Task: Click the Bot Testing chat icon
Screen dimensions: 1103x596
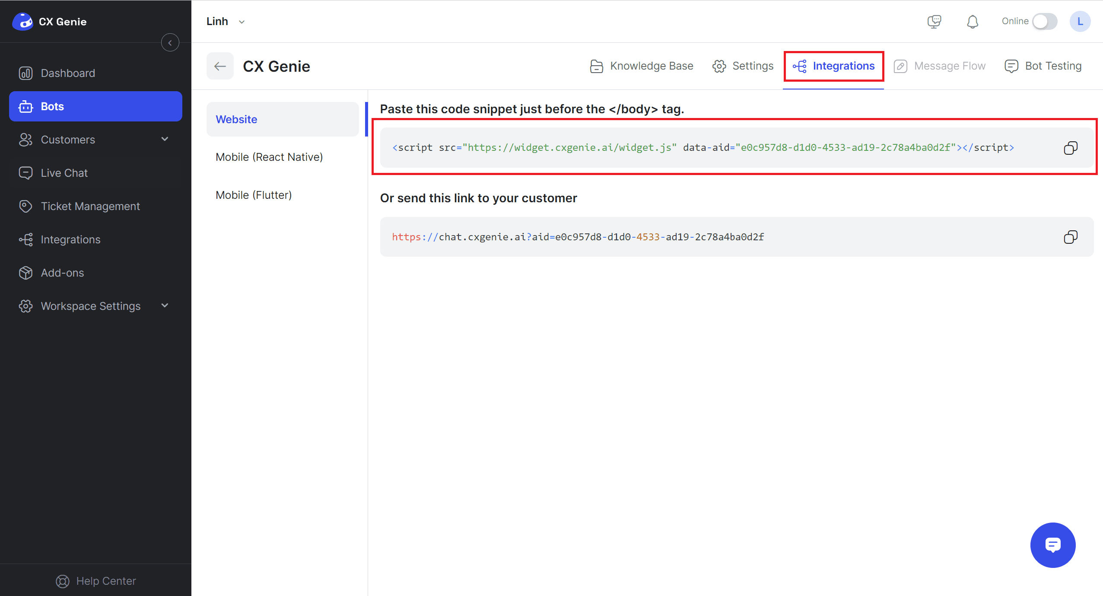Action: tap(1011, 66)
